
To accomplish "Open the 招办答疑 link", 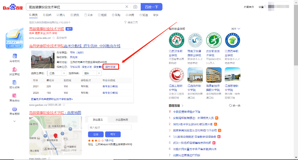I will coord(111,67).
